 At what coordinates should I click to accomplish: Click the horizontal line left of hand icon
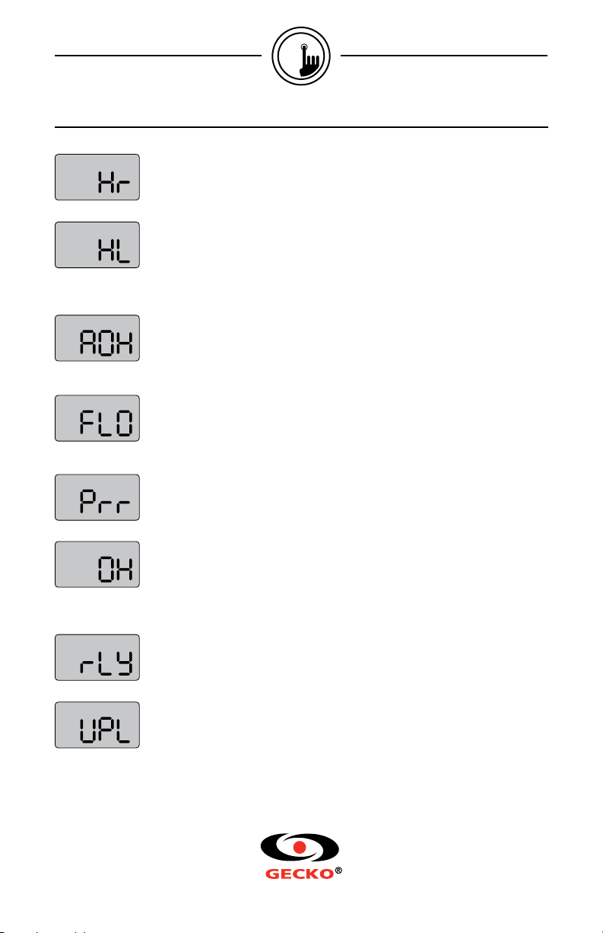158,56
